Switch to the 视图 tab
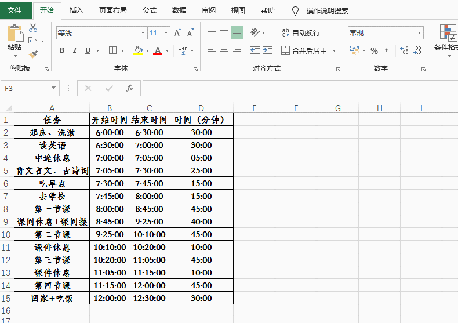The image size is (458, 323). point(238,10)
